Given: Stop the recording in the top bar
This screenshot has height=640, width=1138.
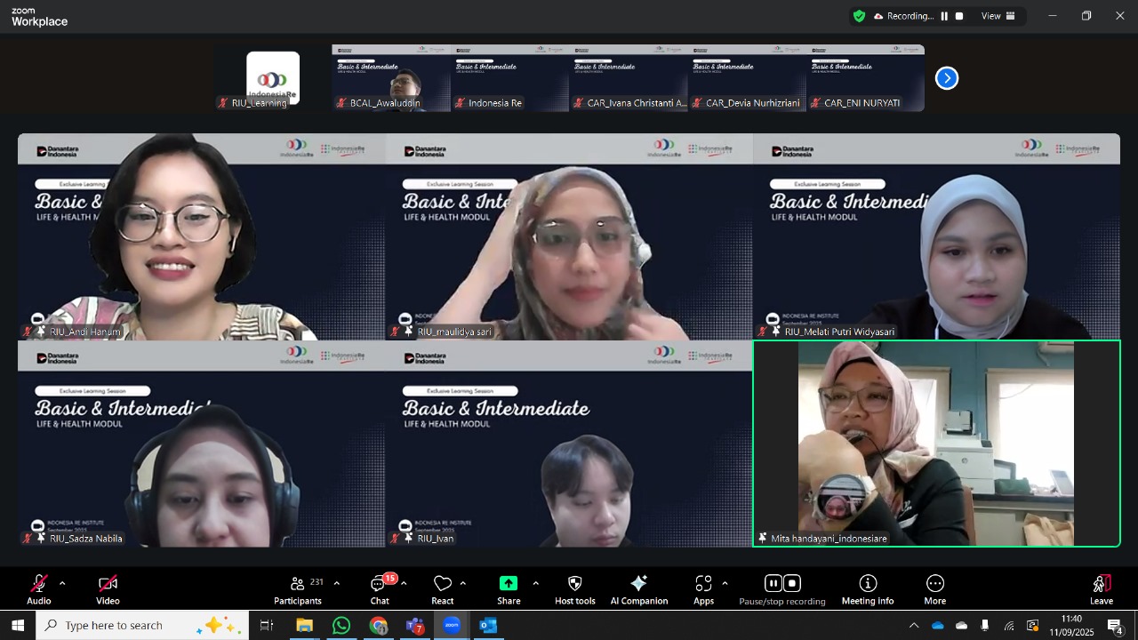Looking at the screenshot, I should (959, 16).
